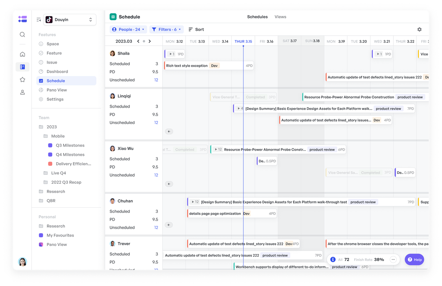Click the Douyin TikTok logo in workspace selector

pyautogui.click(x=49, y=19)
